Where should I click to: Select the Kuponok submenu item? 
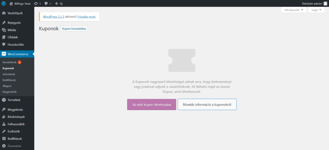pyautogui.click(x=8, y=68)
